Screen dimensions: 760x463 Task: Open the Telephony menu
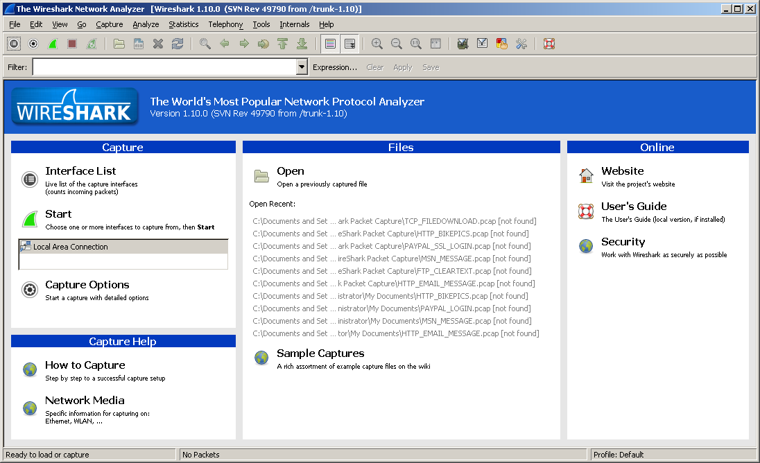pyautogui.click(x=225, y=24)
